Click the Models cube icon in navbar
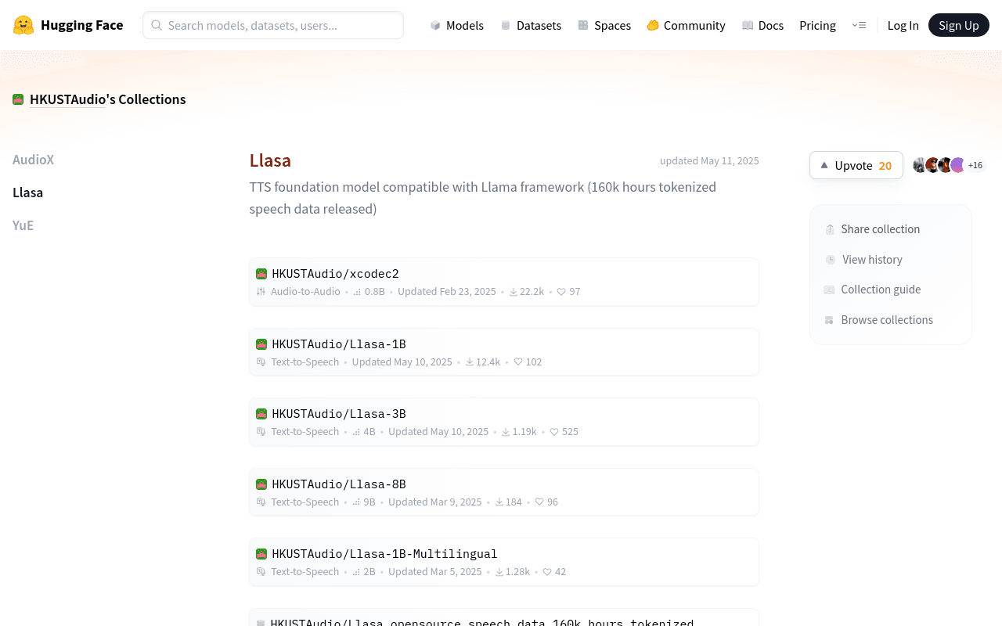 [435, 25]
